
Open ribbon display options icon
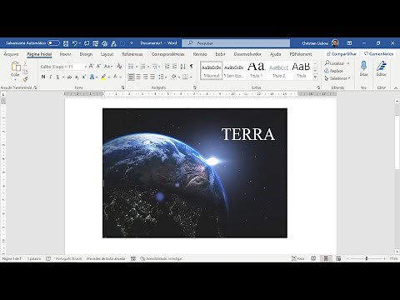tap(349, 43)
